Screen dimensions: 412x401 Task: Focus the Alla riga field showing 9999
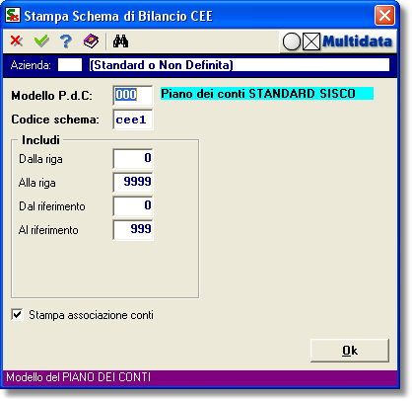tap(133, 182)
